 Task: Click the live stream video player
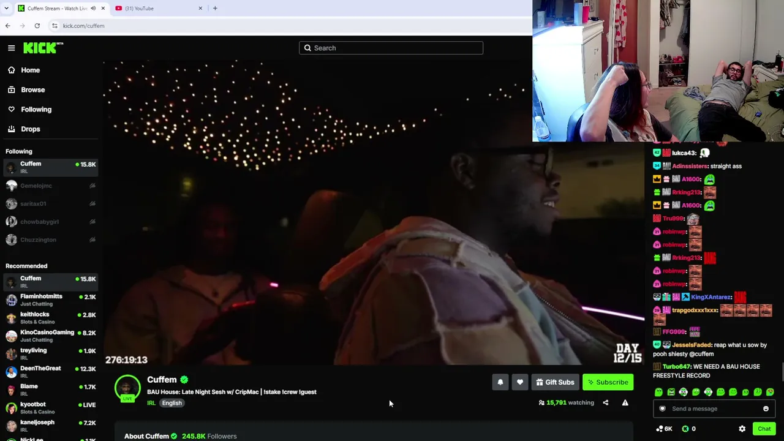pos(374,213)
